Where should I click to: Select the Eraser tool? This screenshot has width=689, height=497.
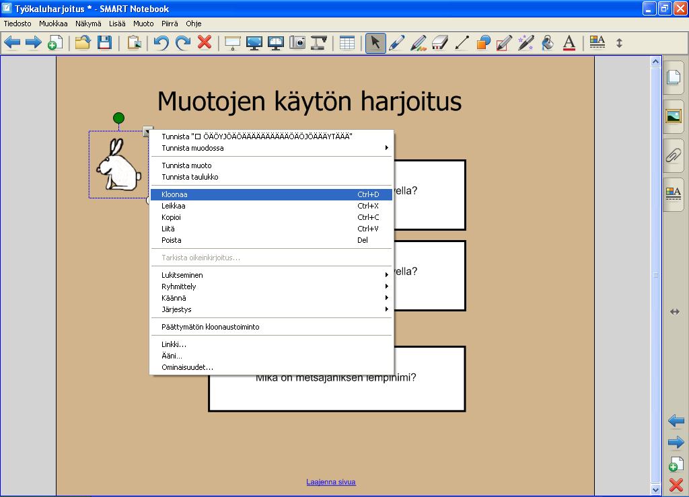click(x=440, y=42)
